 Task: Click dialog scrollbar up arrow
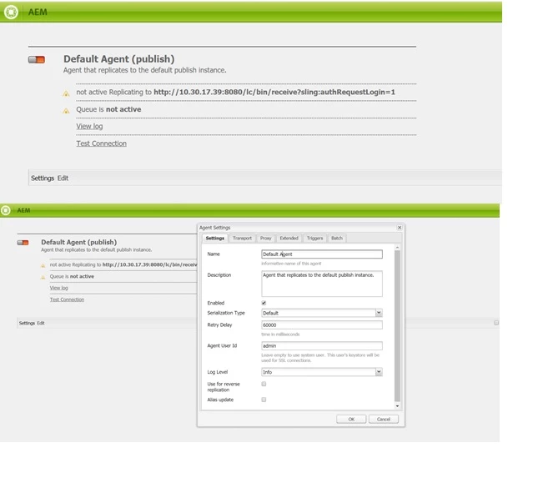pyautogui.click(x=397, y=248)
